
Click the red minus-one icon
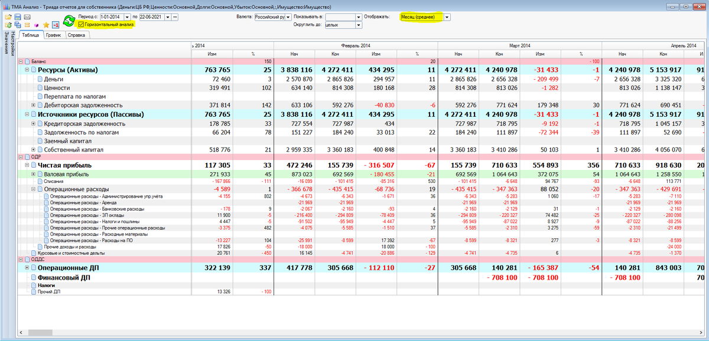tap(55, 25)
